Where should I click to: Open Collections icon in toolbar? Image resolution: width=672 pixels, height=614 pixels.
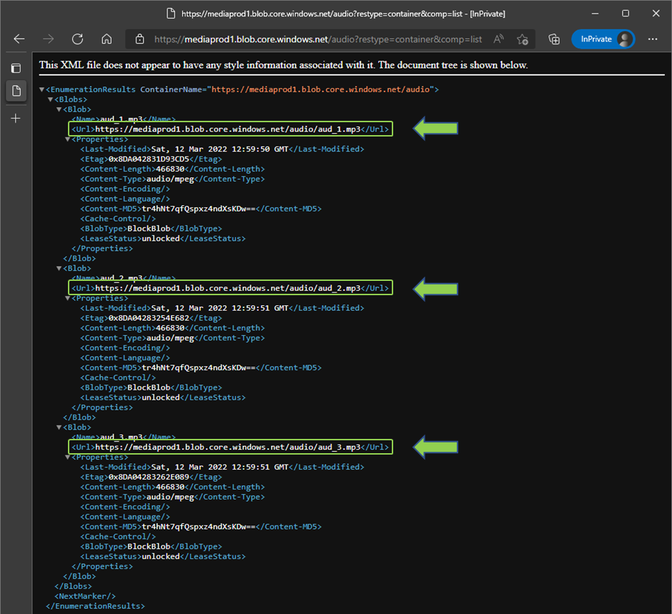[x=554, y=39]
